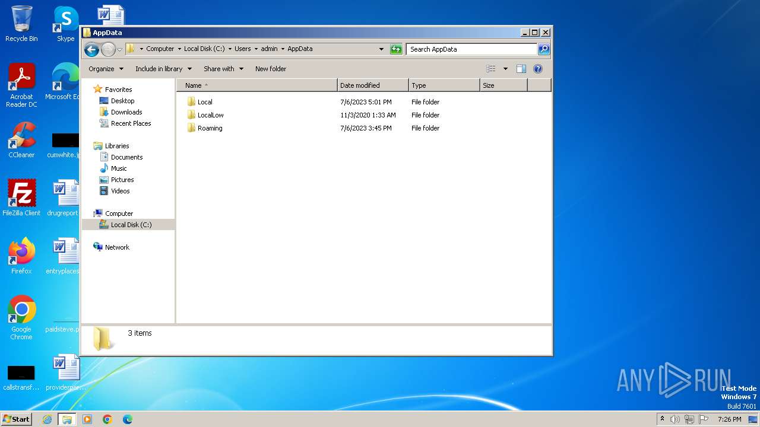760x427 pixels.
Task: Open Include in library menu
Action: point(163,69)
